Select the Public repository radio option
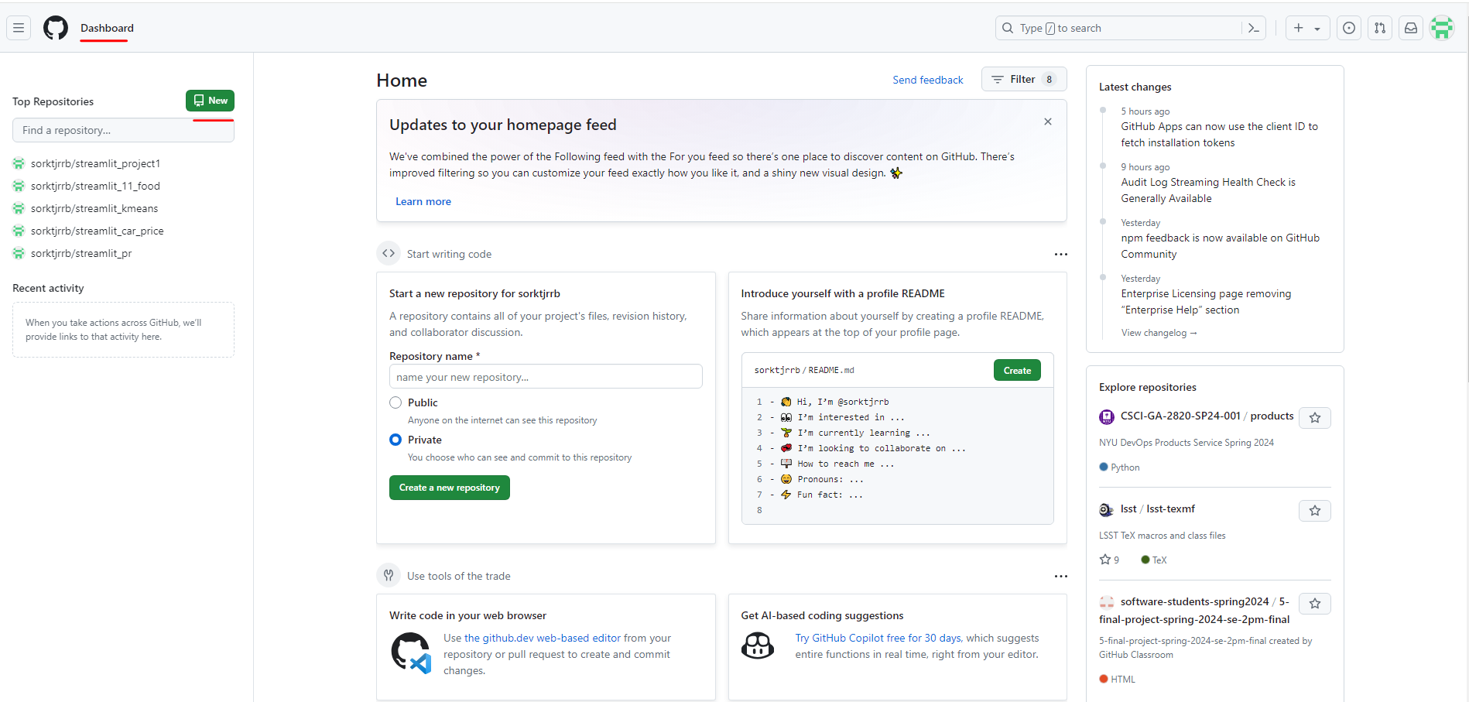 pyautogui.click(x=395, y=402)
